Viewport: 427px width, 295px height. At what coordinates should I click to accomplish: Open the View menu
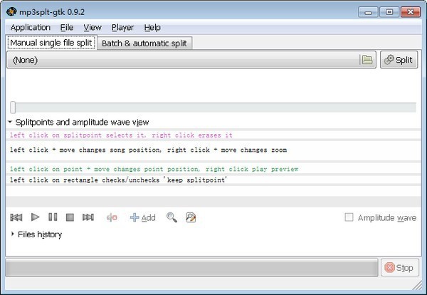pyautogui.click(x=93, y=28)
